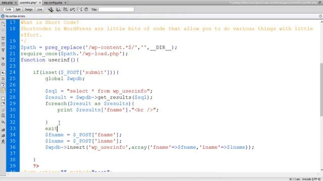Click 'get_results' on line 28
Screen dimensions: 323x181
[x=115, y=97]
